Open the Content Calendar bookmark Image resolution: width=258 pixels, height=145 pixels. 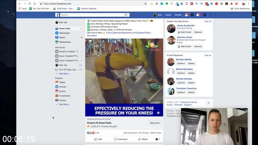87,8
